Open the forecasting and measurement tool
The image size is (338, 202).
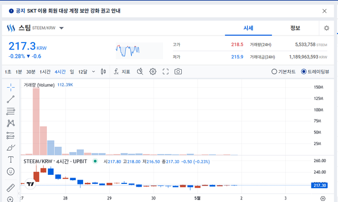(x=11, y=136)
